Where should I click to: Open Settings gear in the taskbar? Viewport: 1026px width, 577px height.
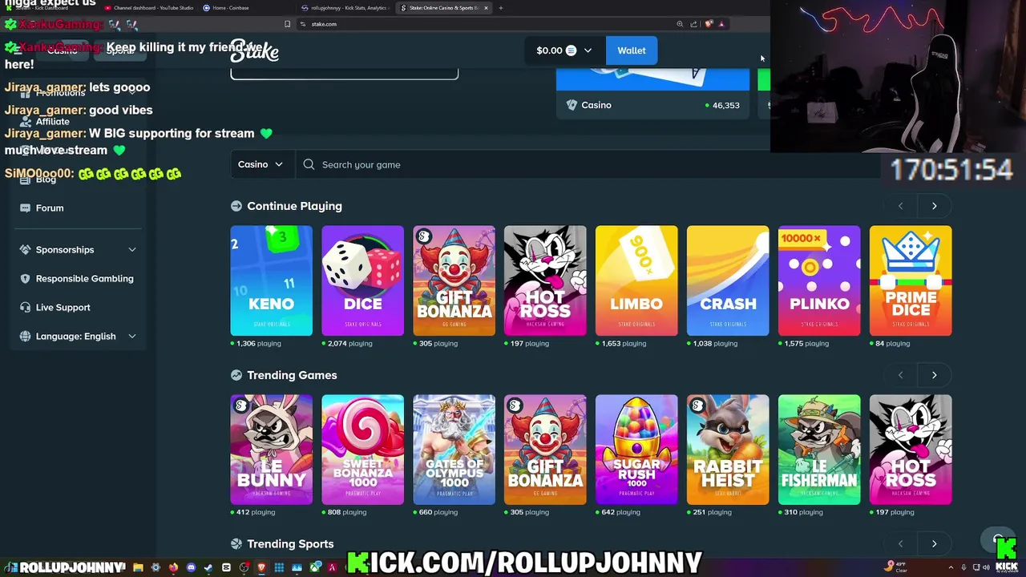tap(156, 567)
